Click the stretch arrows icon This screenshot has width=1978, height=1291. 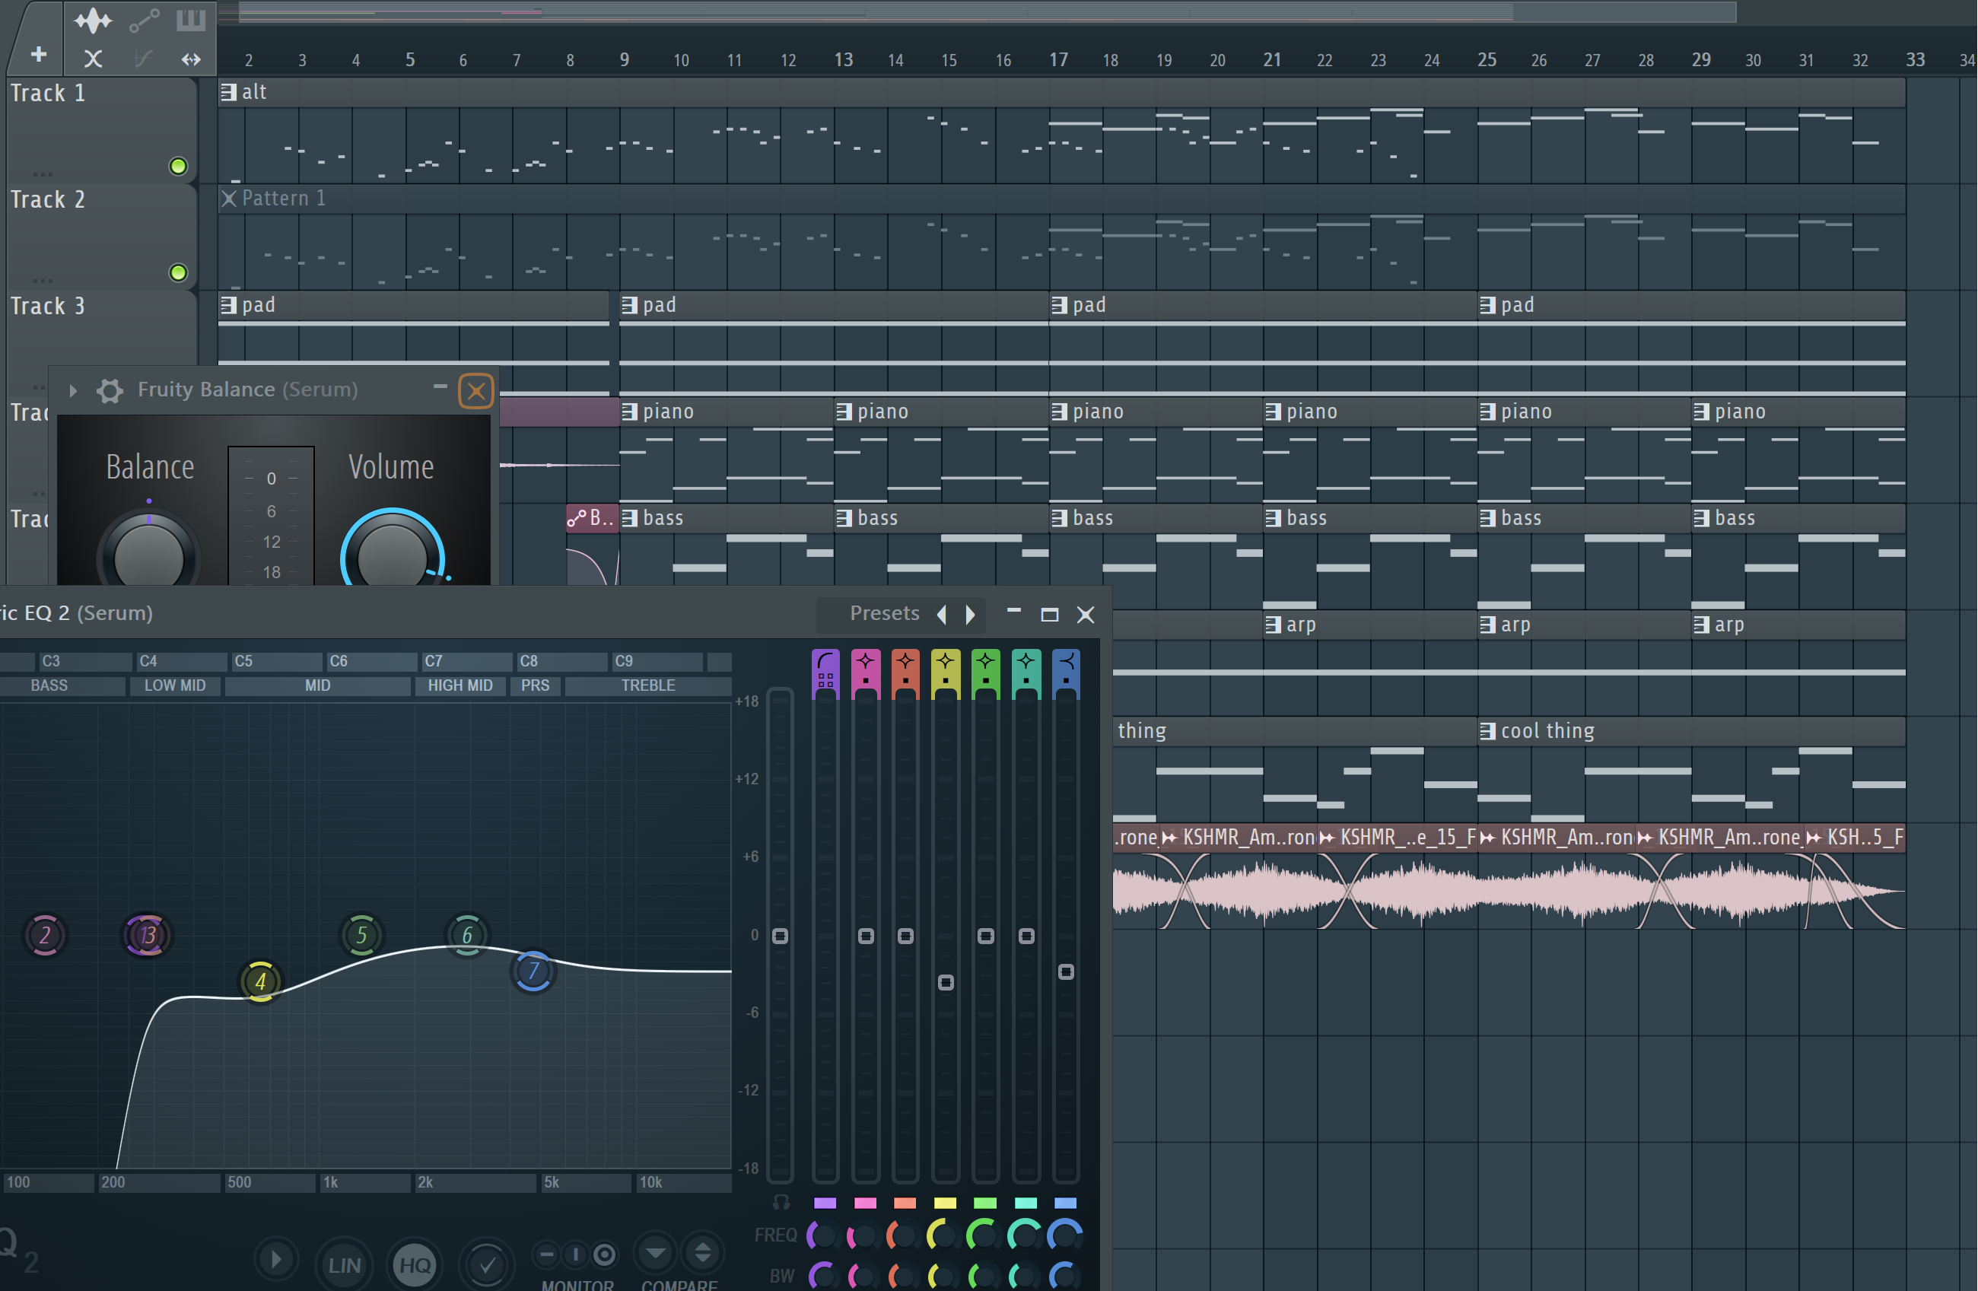click(x=190, y=59)
